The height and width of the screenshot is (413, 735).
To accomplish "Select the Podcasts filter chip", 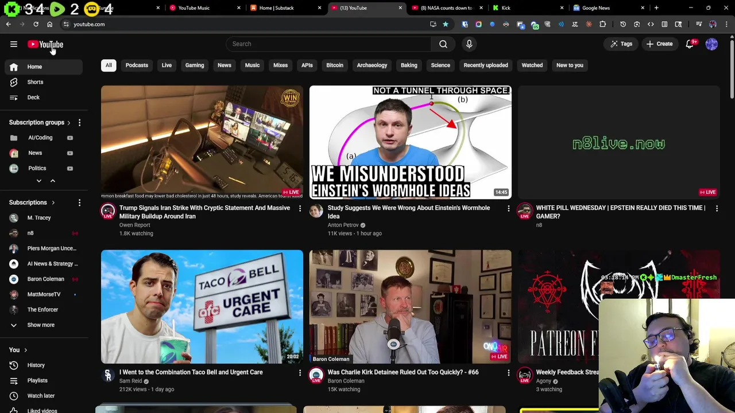I will [x=137, y=65].
